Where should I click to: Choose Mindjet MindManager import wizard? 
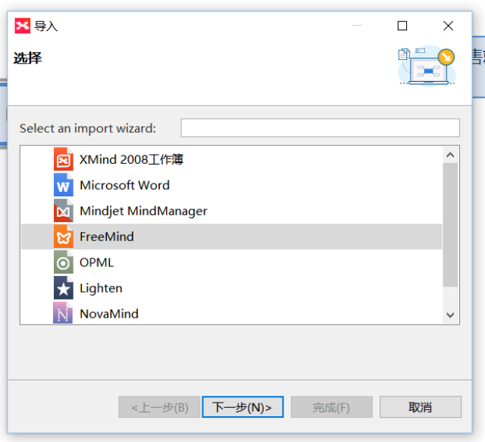pos(143,212)
